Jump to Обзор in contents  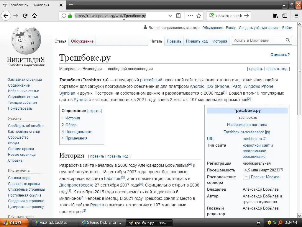(71, 125)
